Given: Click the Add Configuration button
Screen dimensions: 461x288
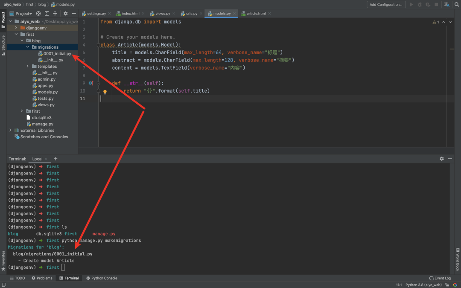Looking at the screenshot, I should (386, 4).
